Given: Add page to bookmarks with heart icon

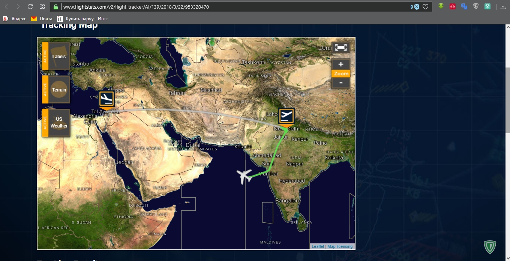Looking at the screenshot, I should (425, 7).
